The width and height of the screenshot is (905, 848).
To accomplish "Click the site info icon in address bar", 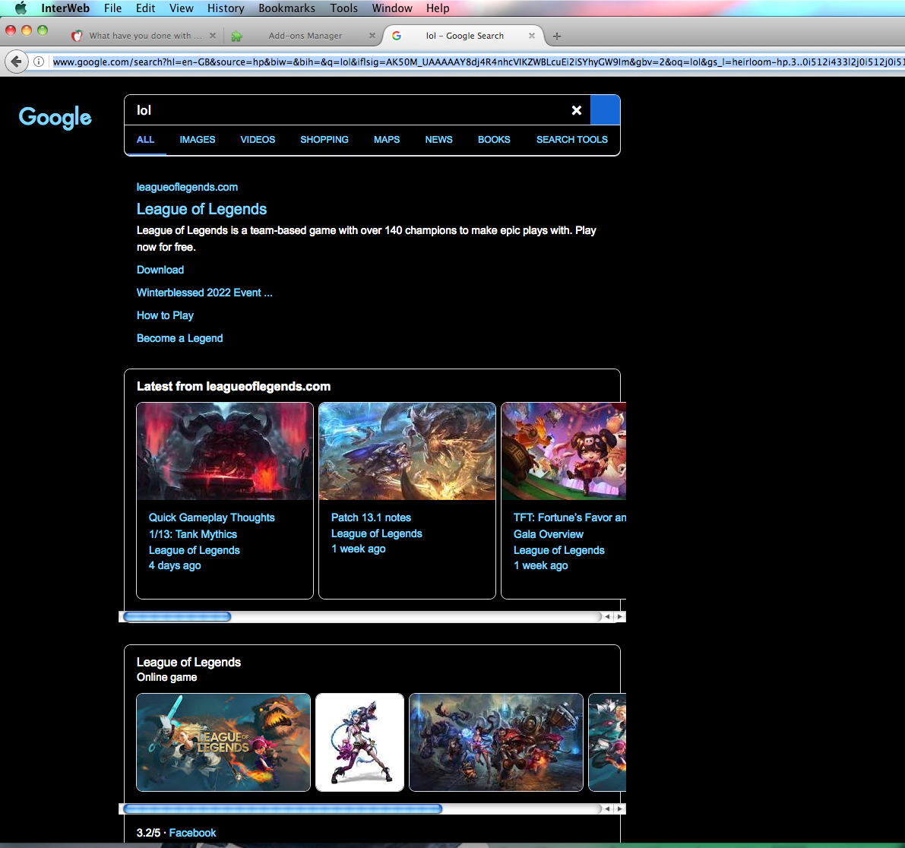I will click(x=39, y=62).
